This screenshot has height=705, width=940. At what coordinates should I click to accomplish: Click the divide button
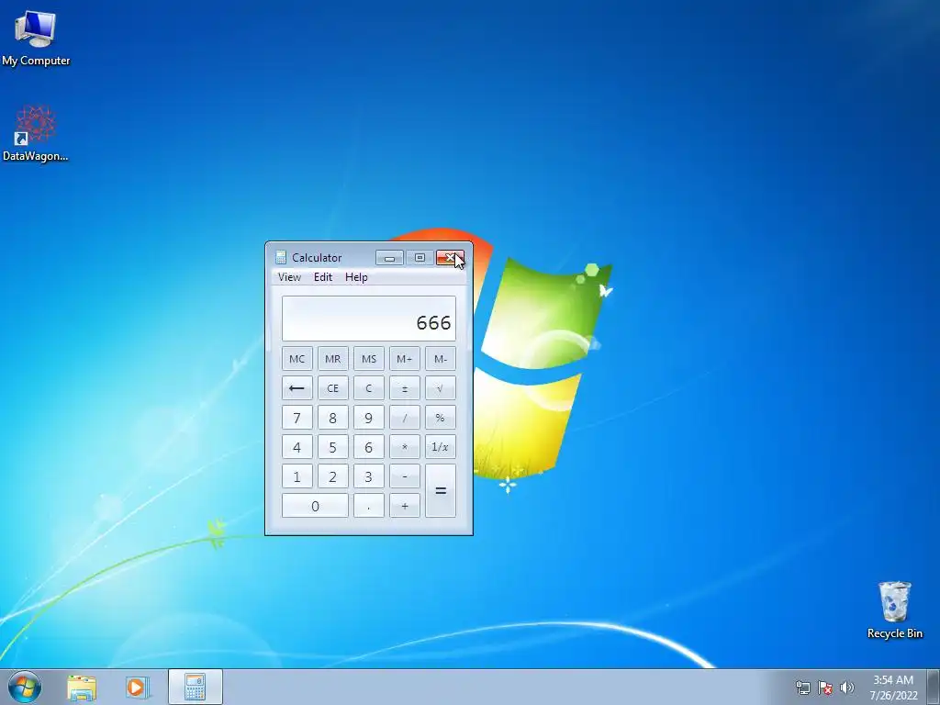coord(405,418)
